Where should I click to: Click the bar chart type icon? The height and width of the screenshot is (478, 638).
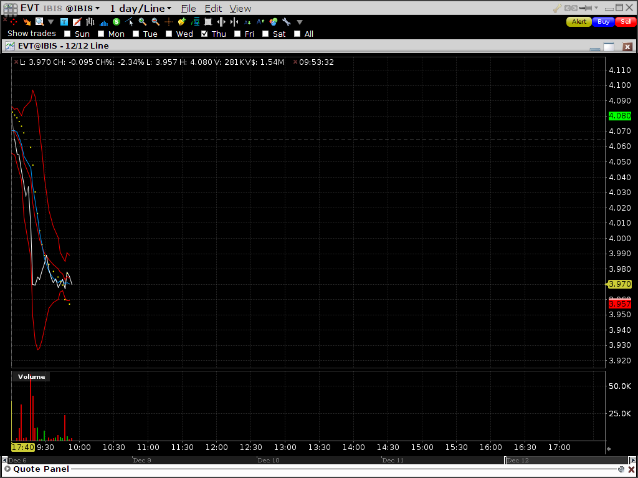pos(90,22)
